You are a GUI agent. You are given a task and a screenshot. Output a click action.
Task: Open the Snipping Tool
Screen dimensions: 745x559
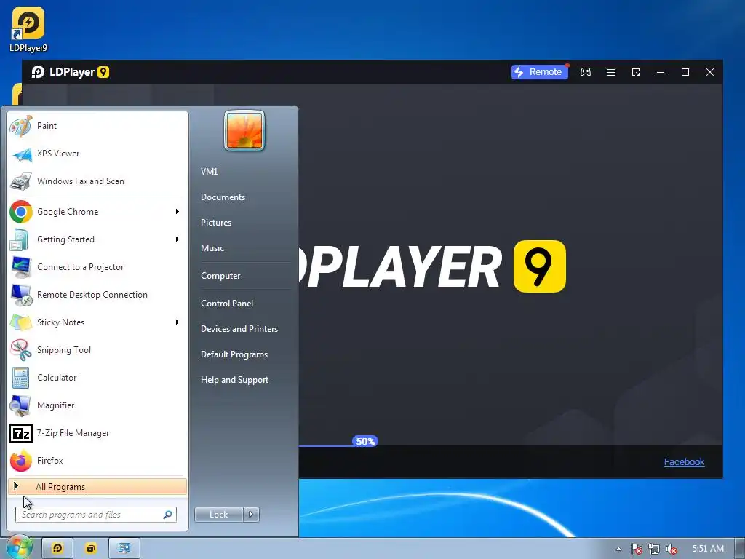[x=97, y=350]
